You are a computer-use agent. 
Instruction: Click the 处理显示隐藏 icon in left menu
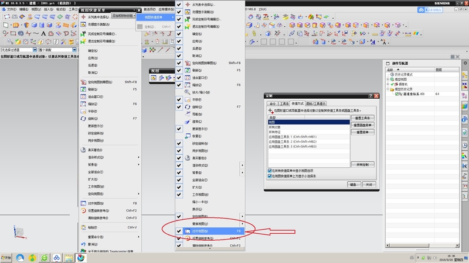click(x=83, y=25)
